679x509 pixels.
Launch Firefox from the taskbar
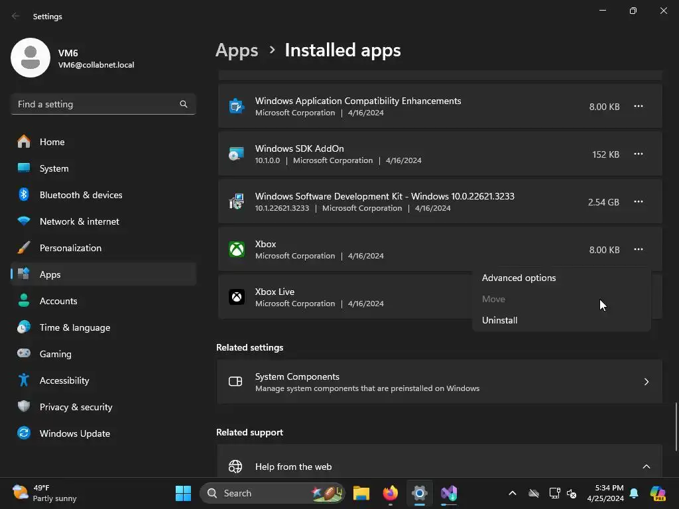[390, 493]
